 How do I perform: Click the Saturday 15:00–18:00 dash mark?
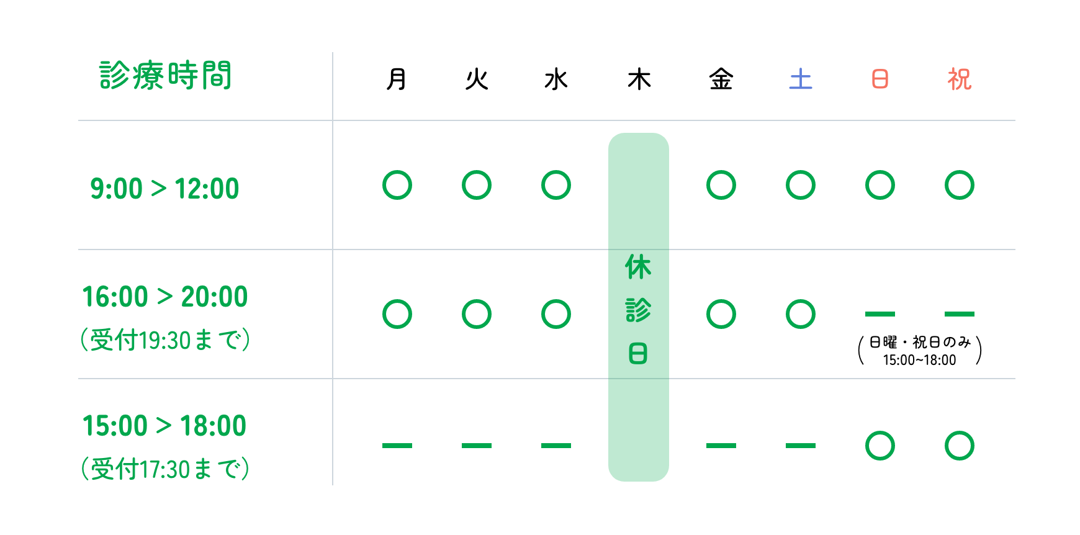[x=801, y=446]
